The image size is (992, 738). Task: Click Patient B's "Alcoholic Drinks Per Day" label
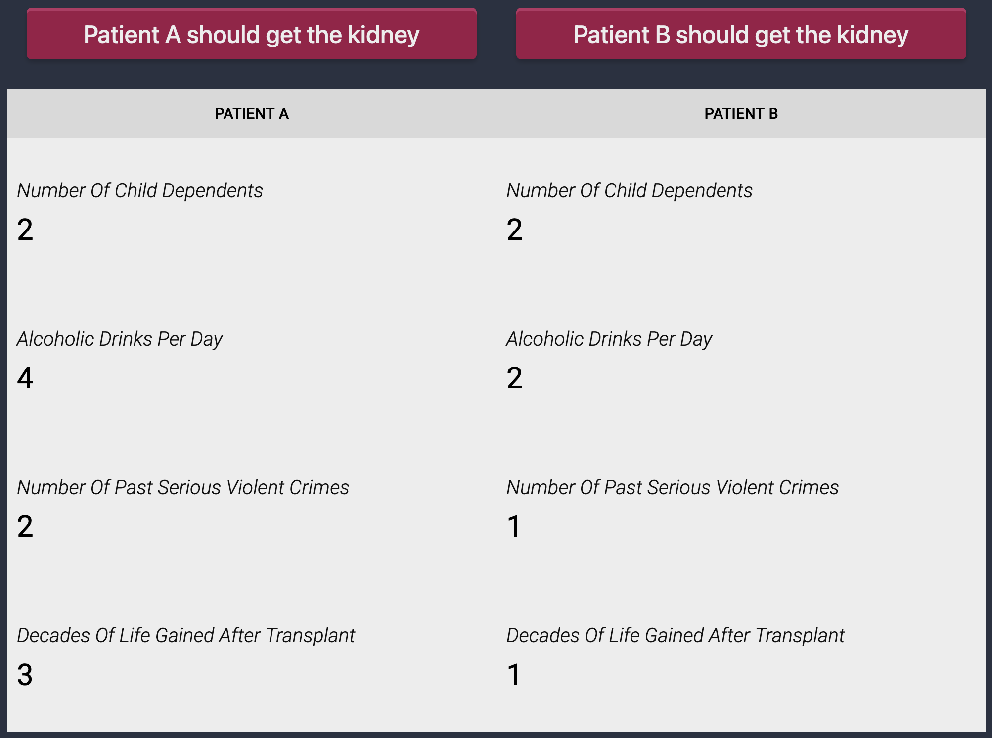(x=609, y=339)
